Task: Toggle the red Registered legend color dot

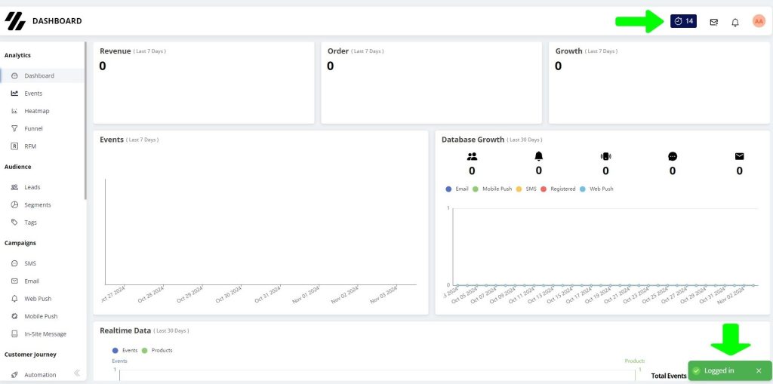Action: (x=544, y=189)
